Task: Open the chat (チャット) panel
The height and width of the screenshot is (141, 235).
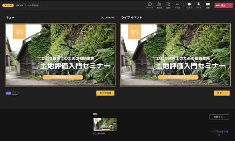Action: (150, 5)
